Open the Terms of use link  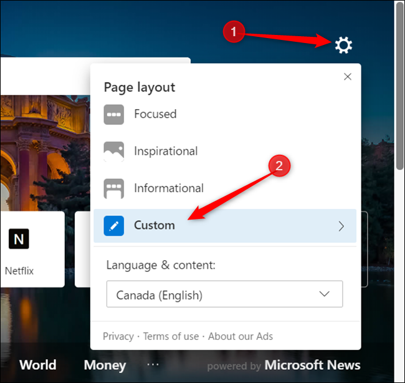tap(171, 336)
